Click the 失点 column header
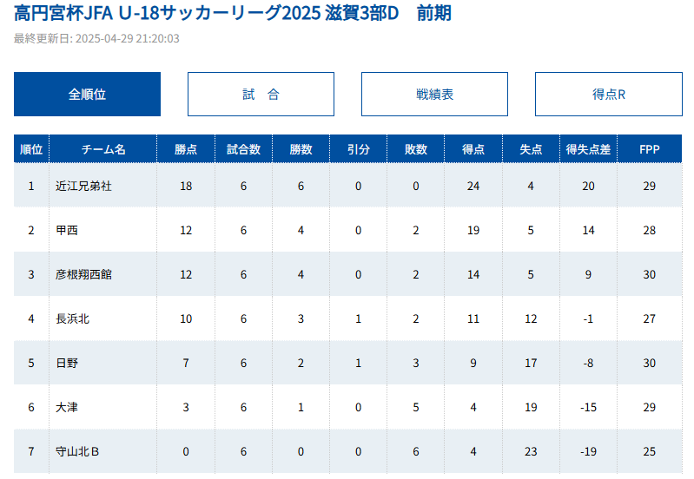 click(531, 149)
